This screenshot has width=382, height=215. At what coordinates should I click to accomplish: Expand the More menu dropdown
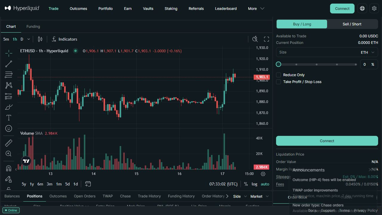tap(256, 9)
